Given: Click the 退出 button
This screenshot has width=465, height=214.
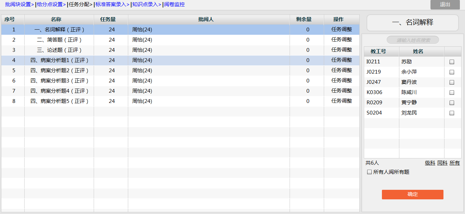Looking at the screenshot, I should [445, 4].
